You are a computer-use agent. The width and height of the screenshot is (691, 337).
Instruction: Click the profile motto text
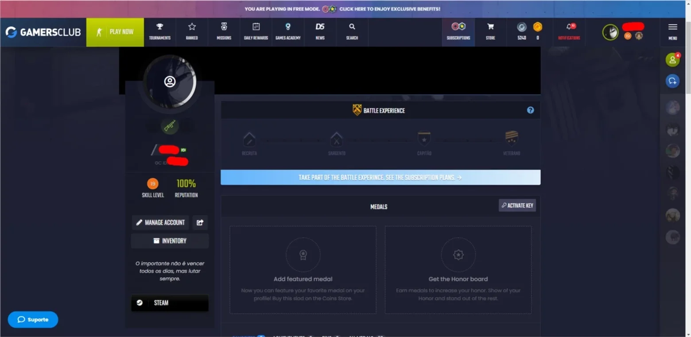click(170, 271)
